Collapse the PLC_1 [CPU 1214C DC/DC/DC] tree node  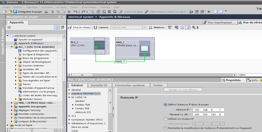point(12,47)
